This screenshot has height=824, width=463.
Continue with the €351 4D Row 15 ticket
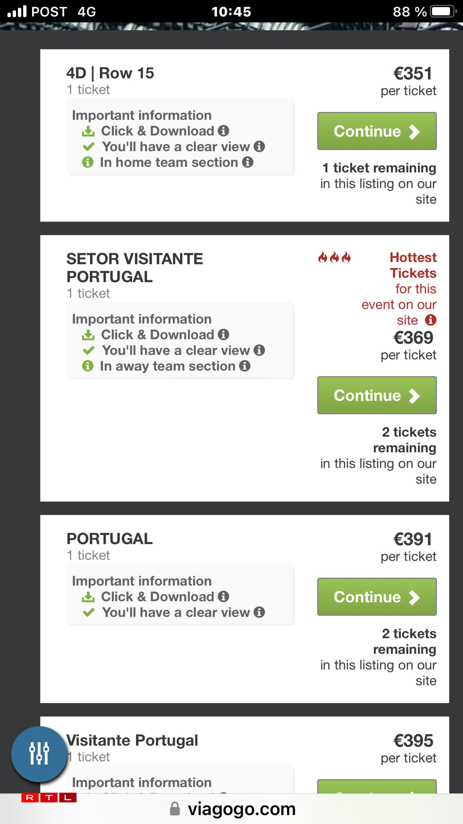pos(377,131)
